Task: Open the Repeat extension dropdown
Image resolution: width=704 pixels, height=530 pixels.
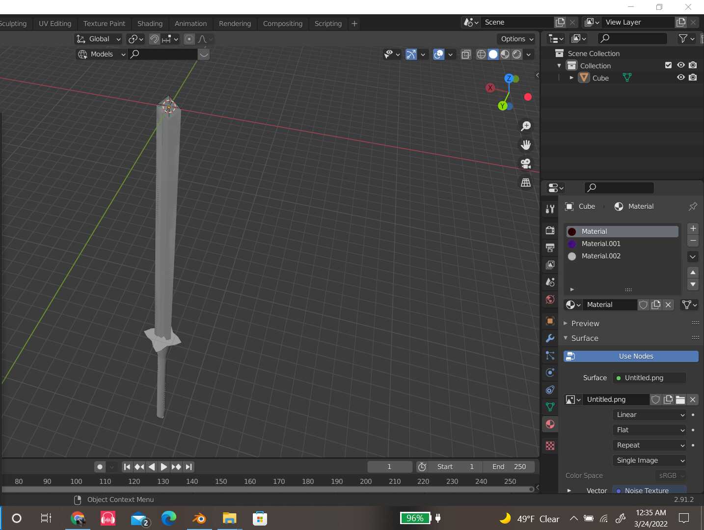Action: 650,445
